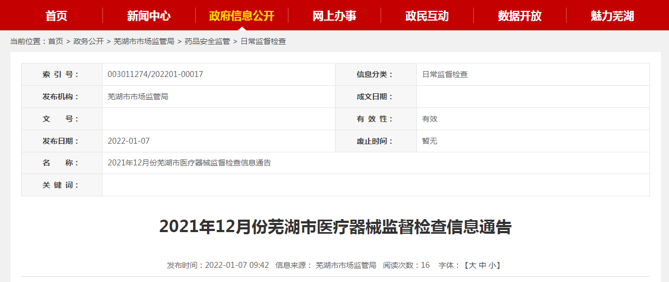Click the 成文日期 label cell
Viewport: 669px width, 282px height.
376,97
